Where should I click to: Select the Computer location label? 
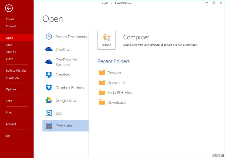[64, 126]
